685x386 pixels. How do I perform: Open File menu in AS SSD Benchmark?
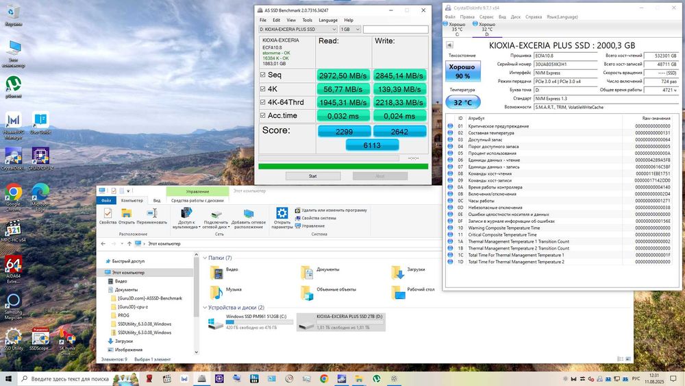point(263,20)
